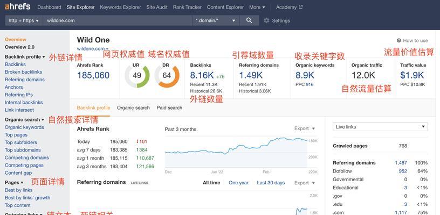The width and height of the screenshot is (440, 215).
Task: Click the UR 49 circular gauge
Action: click(137, 75)
